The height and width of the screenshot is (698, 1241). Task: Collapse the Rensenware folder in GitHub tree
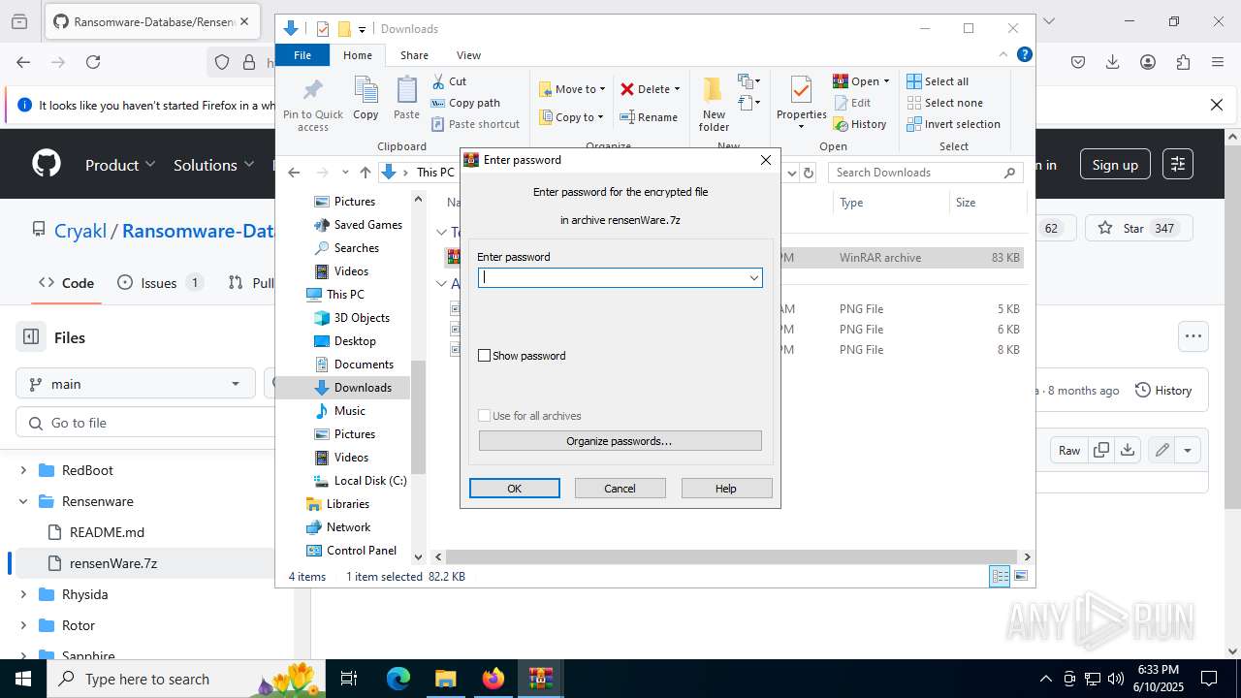click(x=23, y=501)
